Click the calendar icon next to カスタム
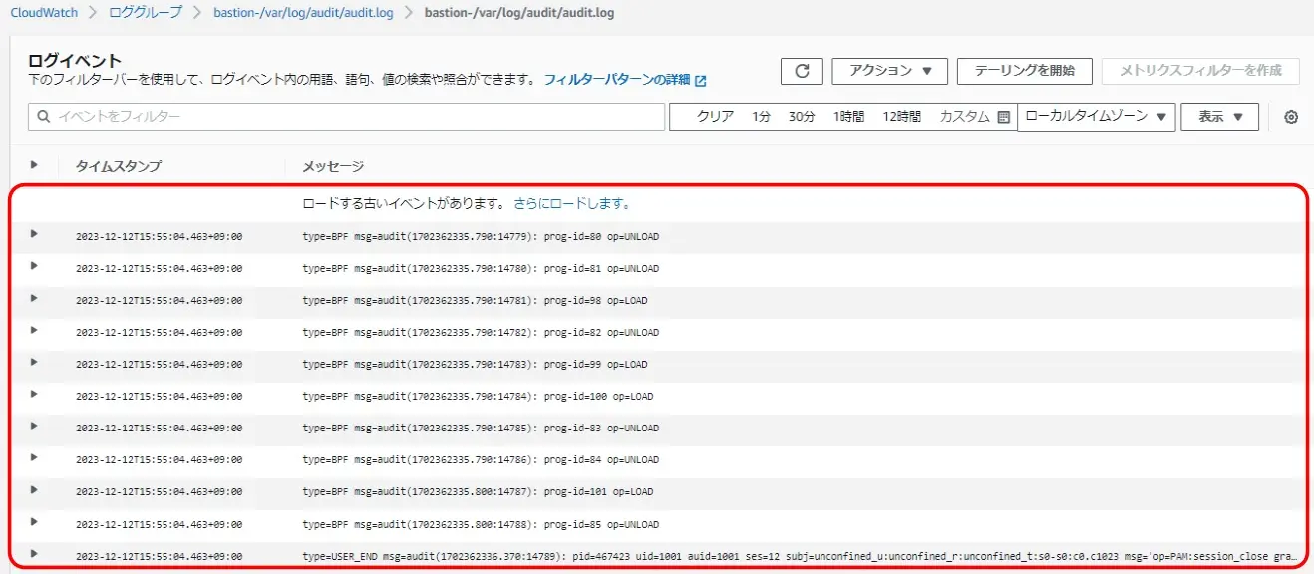 [1004, 117]
